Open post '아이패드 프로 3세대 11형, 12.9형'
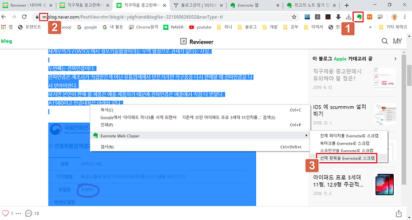This screenshot has height=220, width=412. 338,181
